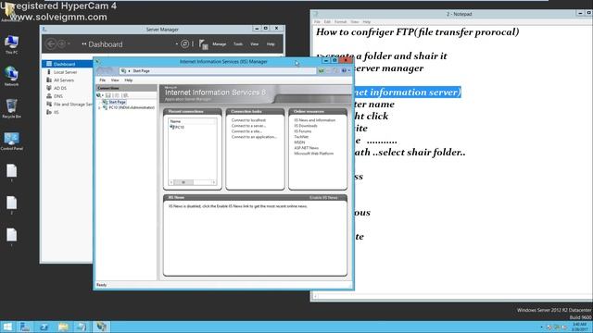The image size is (593, 333).
Task: Select Start Page in Connections tree
Action: pos(118,102)
